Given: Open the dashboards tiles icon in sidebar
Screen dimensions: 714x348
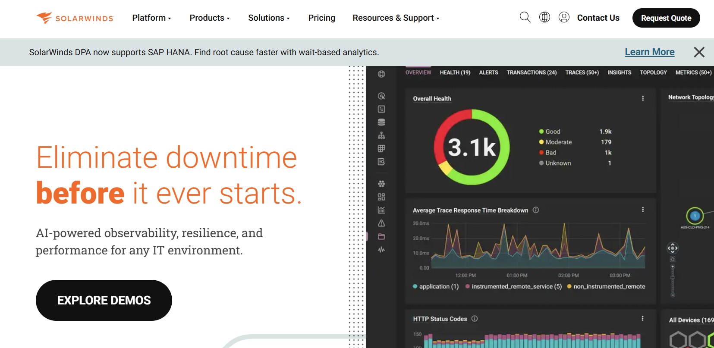Looking at the screenshot, I should (381, 197).
